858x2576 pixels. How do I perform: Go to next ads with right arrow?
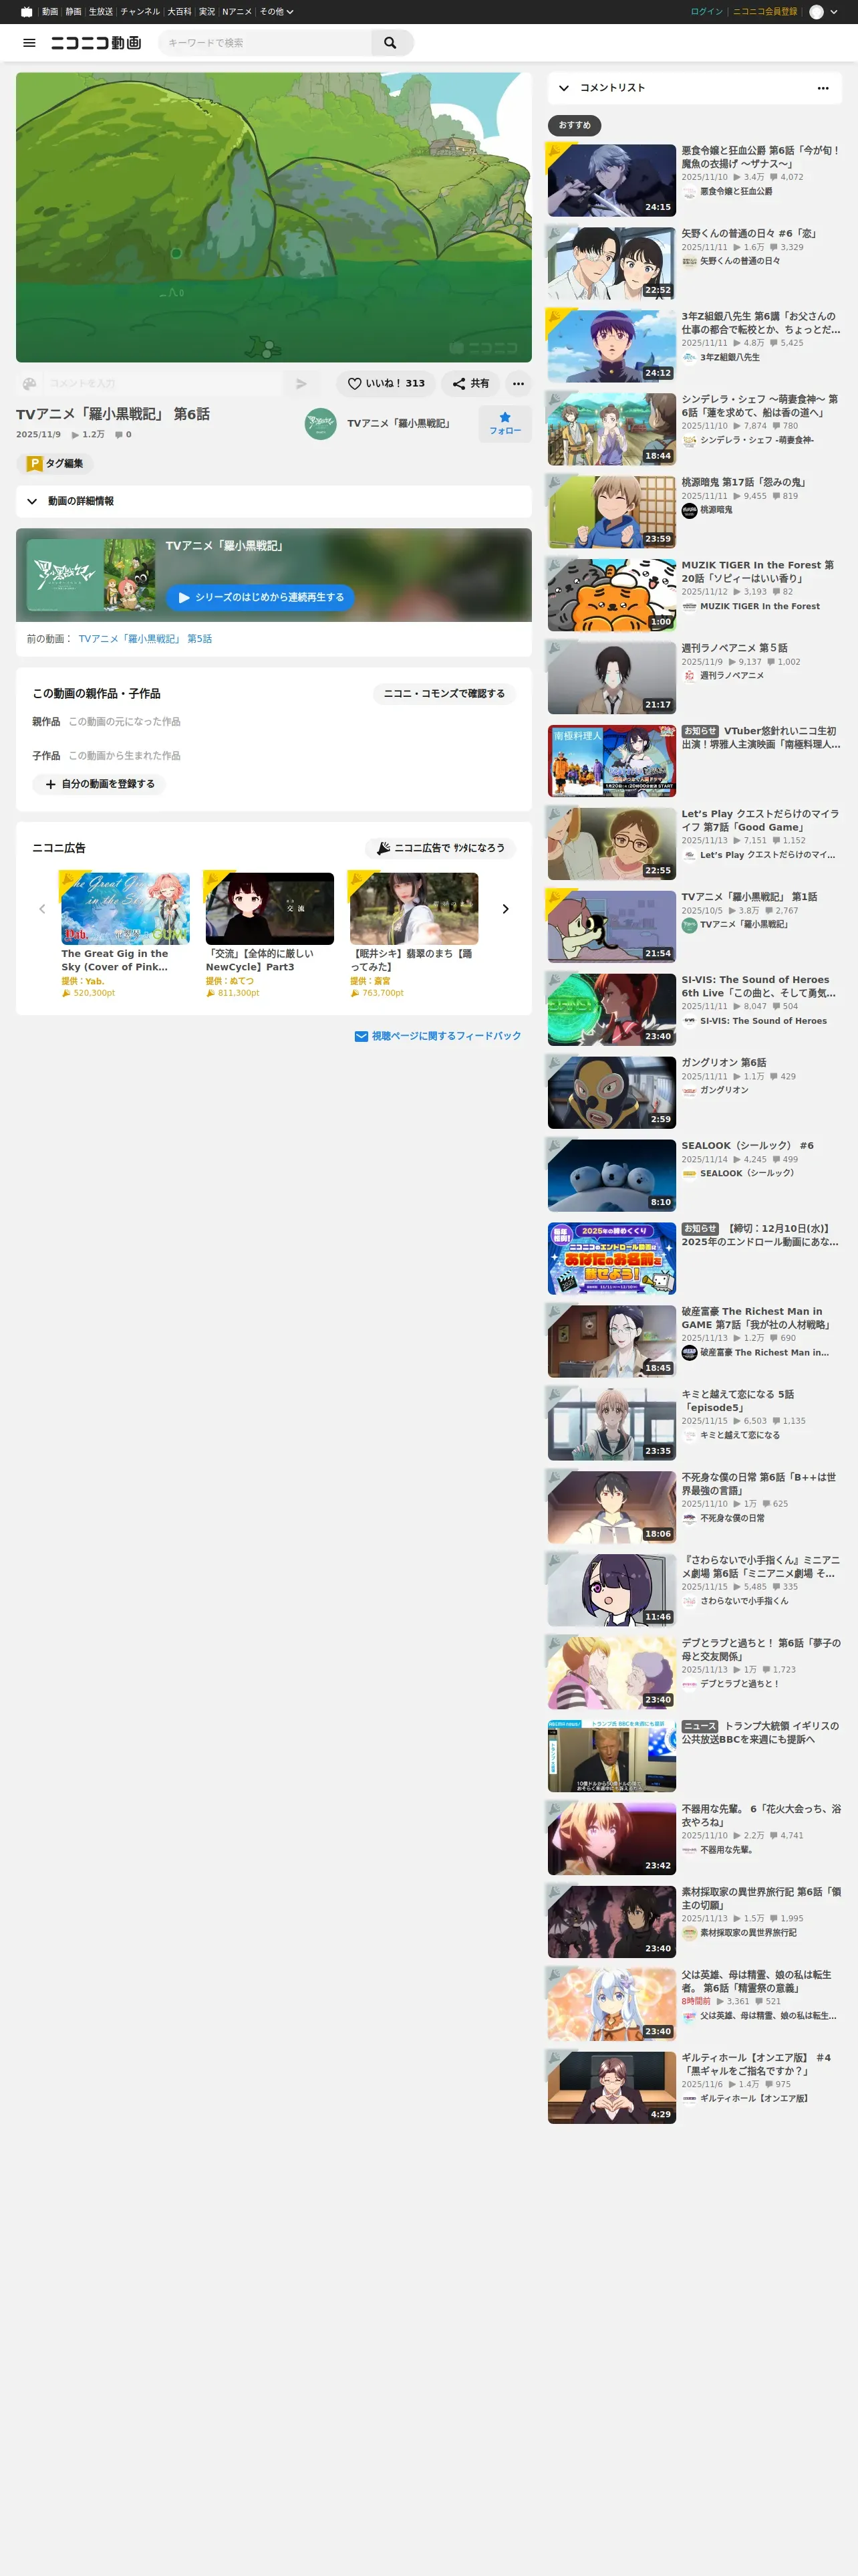505,909
